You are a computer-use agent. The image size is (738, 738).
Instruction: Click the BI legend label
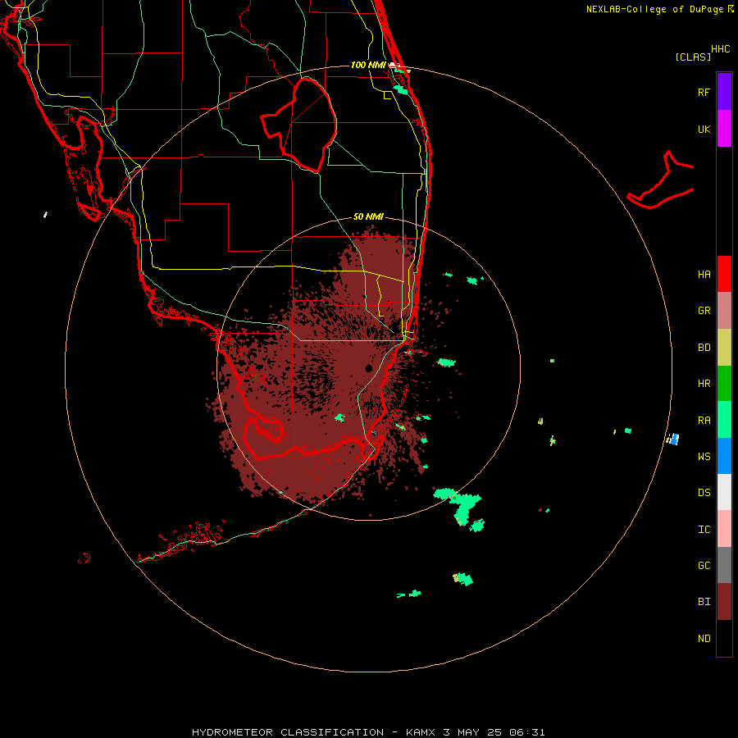coord(704,602)
